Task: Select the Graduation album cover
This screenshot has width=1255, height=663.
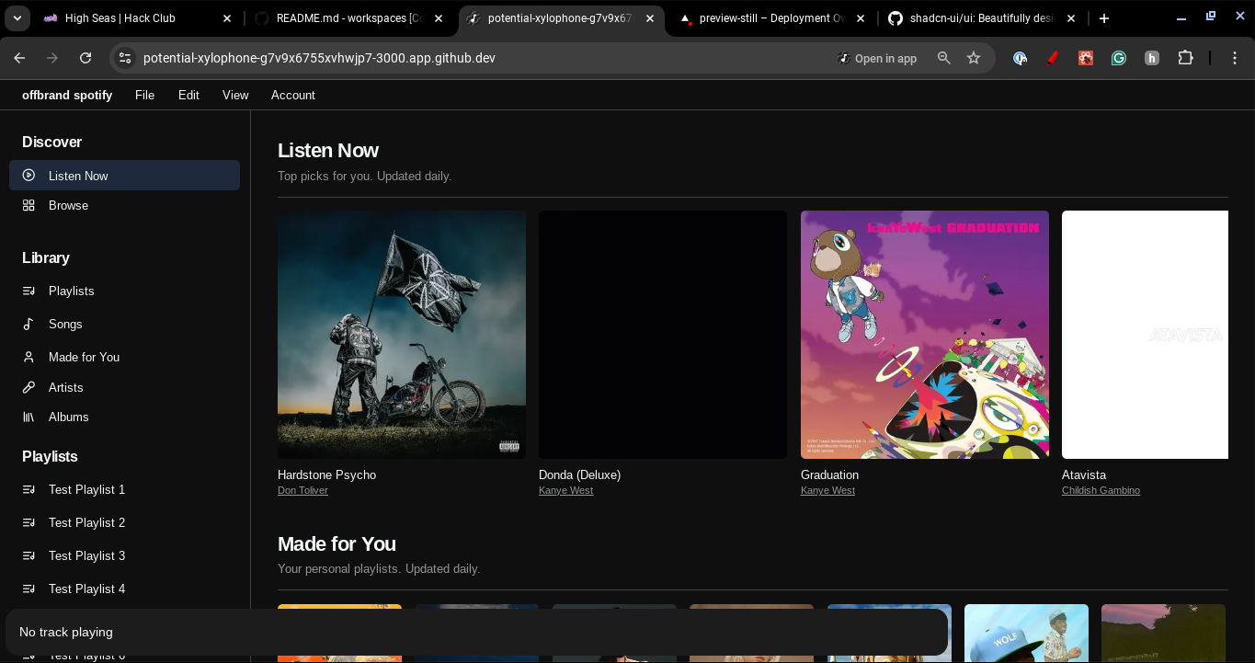Action: 924,335
